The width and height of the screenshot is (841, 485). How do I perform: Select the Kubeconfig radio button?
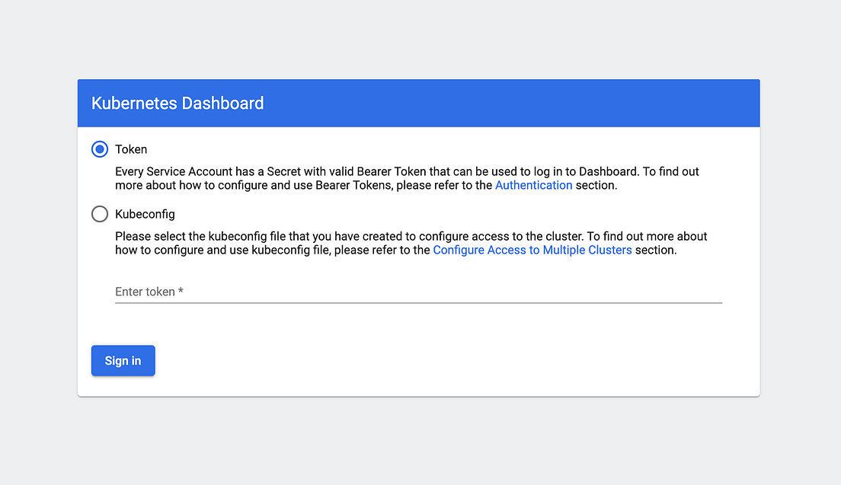[100, 214]
